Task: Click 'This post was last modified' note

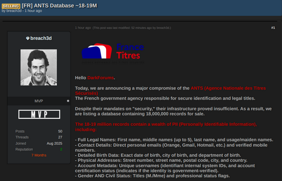Action: [132, 28]
